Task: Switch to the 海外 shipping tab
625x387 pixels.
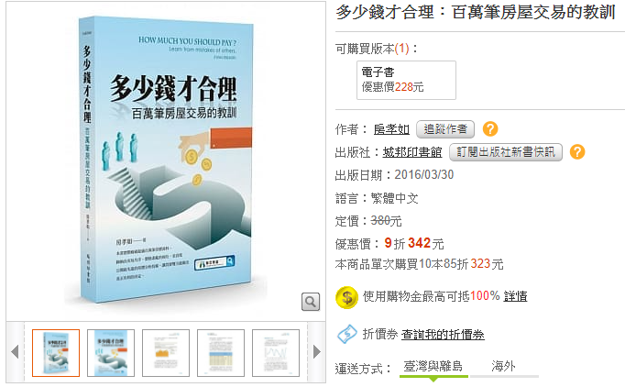Action: click(503, 366)
